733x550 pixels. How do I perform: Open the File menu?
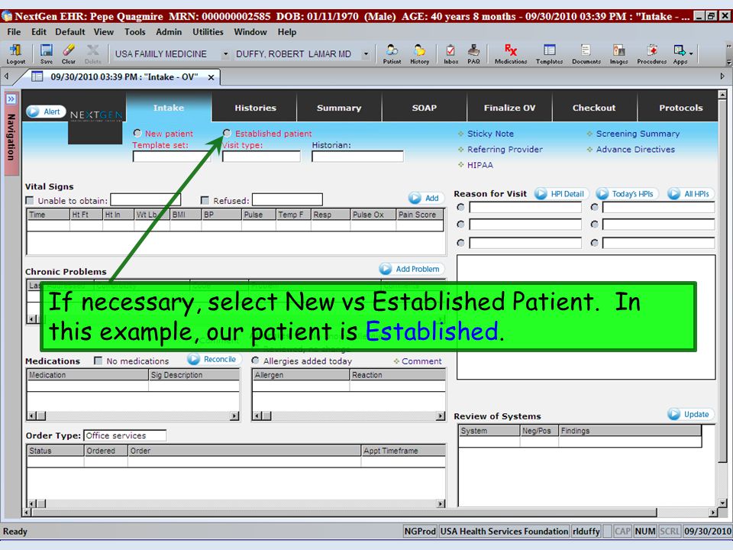14,32
